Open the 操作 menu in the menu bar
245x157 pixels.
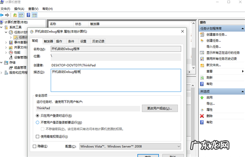pyautogui.click(x=19, y=9)
